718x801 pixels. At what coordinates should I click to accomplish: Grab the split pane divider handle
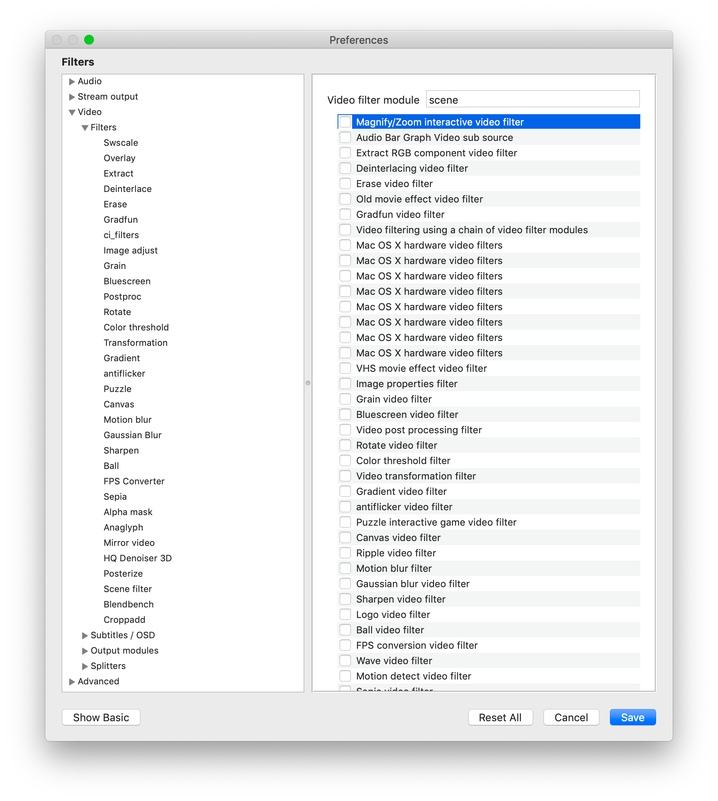308,383
